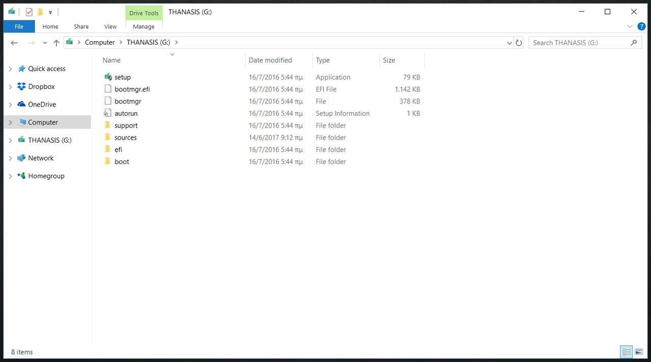Sort by the Type column header

[x=322, y=60]
